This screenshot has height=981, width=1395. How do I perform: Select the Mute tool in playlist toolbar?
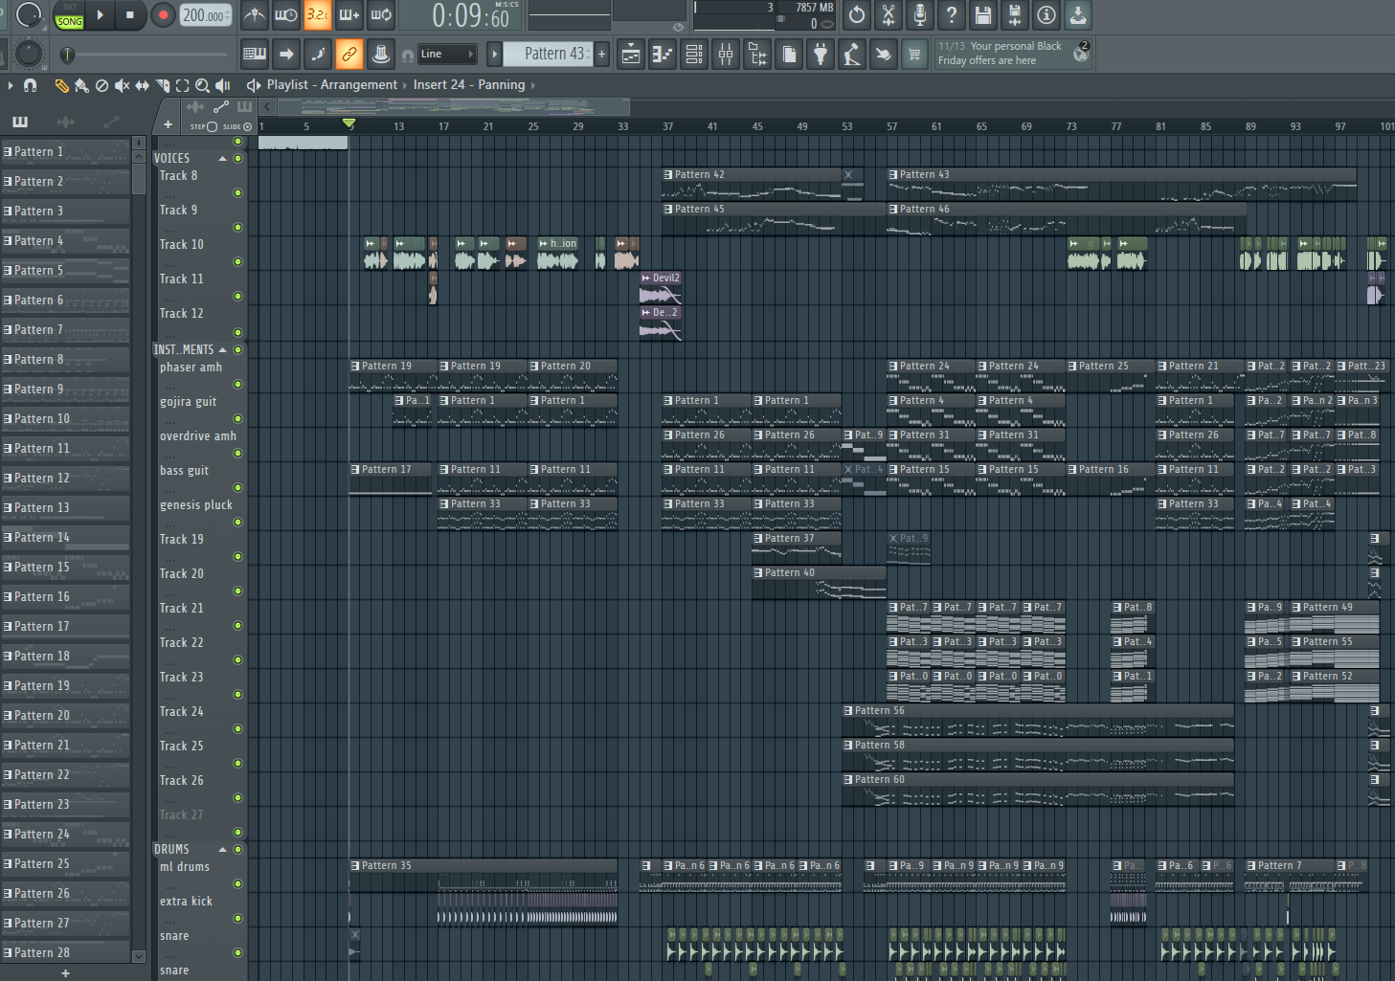tap(122, 85)
